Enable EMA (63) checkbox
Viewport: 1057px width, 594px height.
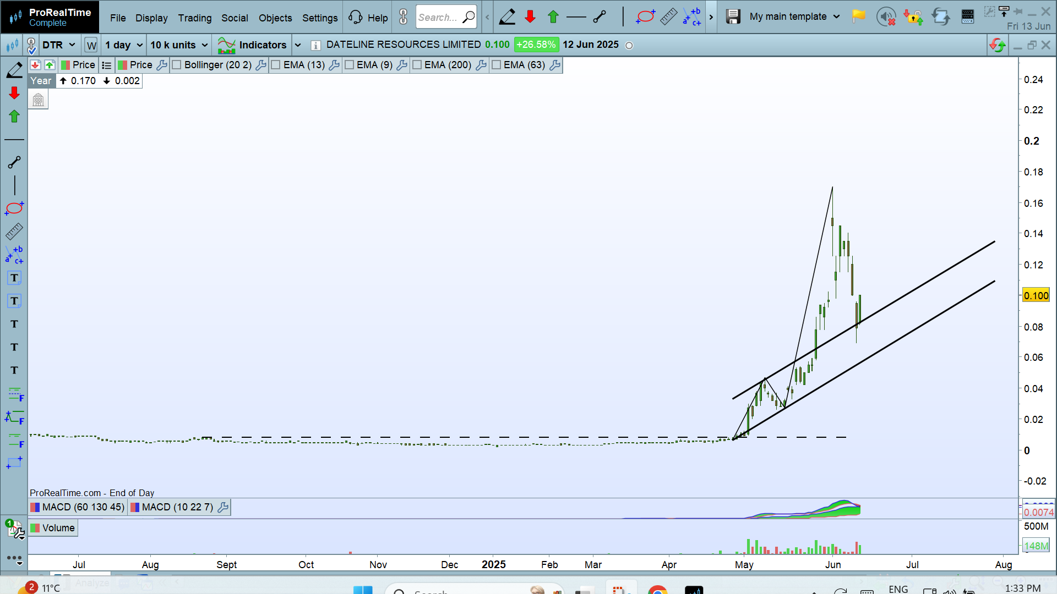[x=496, y=65]
